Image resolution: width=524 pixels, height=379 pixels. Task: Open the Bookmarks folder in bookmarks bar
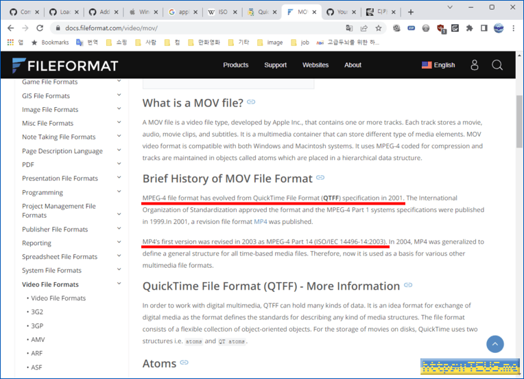50,43
